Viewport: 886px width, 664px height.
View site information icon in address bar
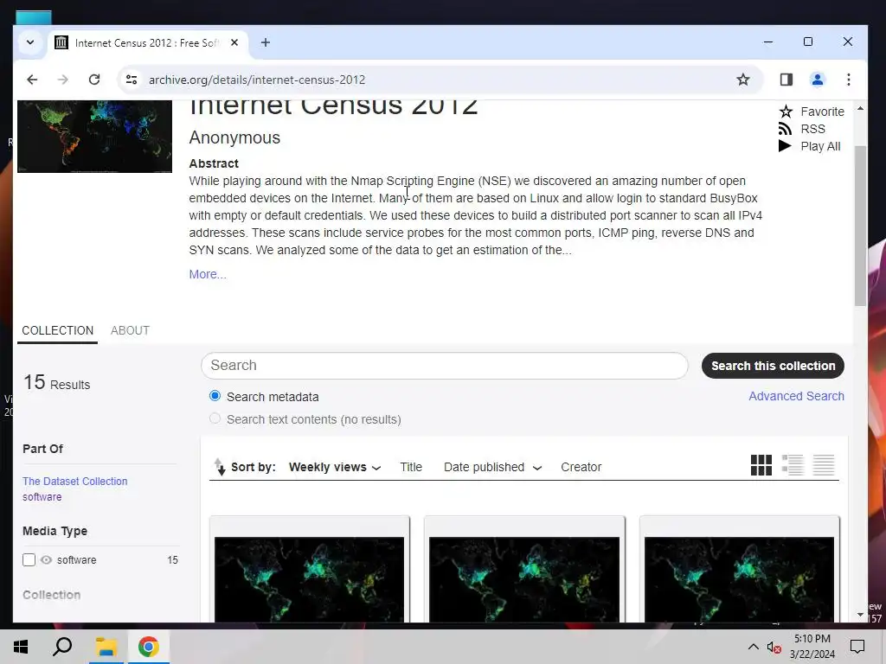tap(132, 80)
